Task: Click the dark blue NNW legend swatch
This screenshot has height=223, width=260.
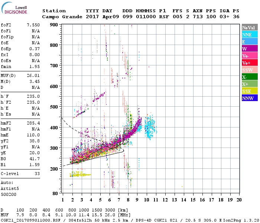Action: pyautogui.click(x=250, y=98)
